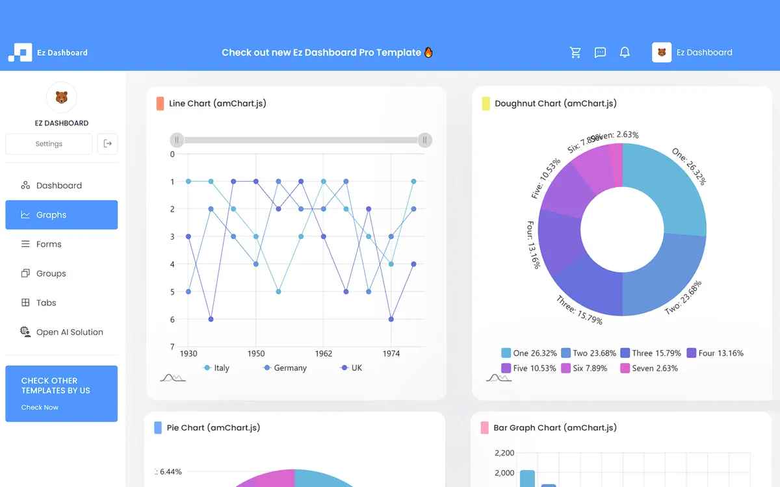This screenshot has width=780, height=487.
Task: Click the Doughnut Chart (amChart.js) title
Action: 556,103
